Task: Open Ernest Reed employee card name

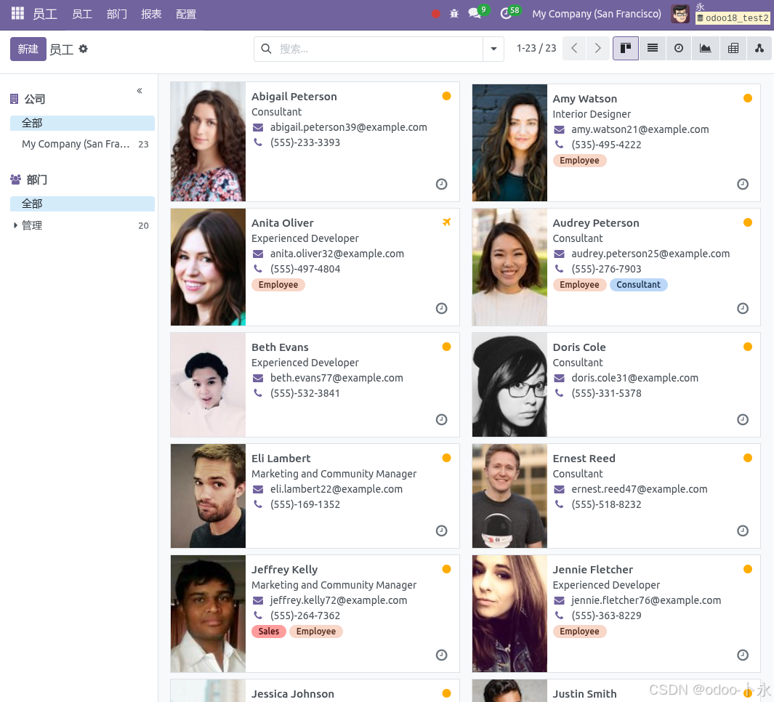Action: click(584, 459)
